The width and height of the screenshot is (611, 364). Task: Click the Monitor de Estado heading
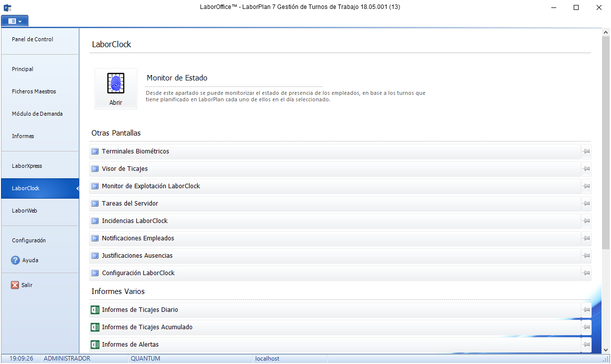[x=177, y=78]
